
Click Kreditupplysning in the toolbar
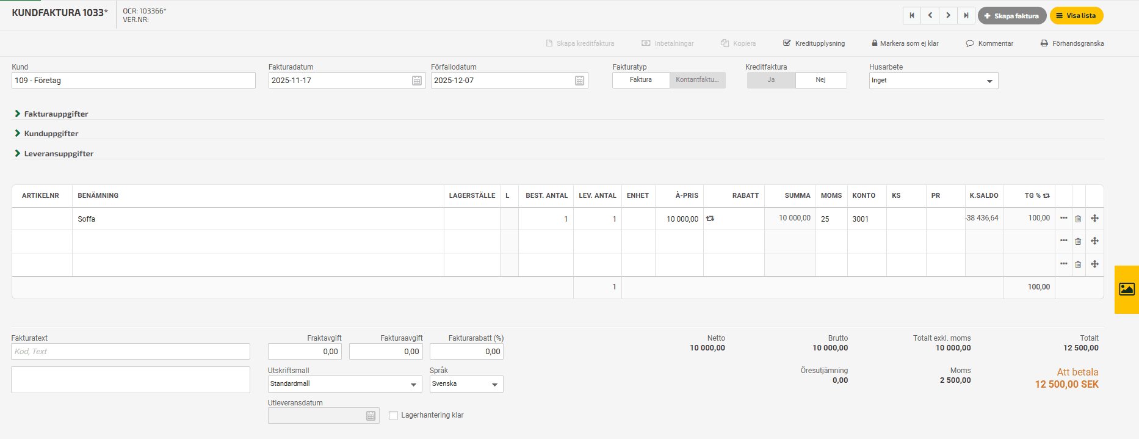click(x=814, y=43)
